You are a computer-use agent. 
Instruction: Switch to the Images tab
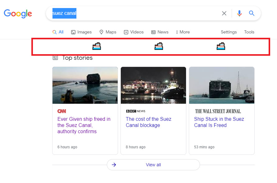tap(81, 32)
